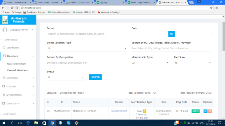Viewport: 225px width, 126px height.
Task: Expand the Data Forms menu chevron
Action: [x=33, y=104]
